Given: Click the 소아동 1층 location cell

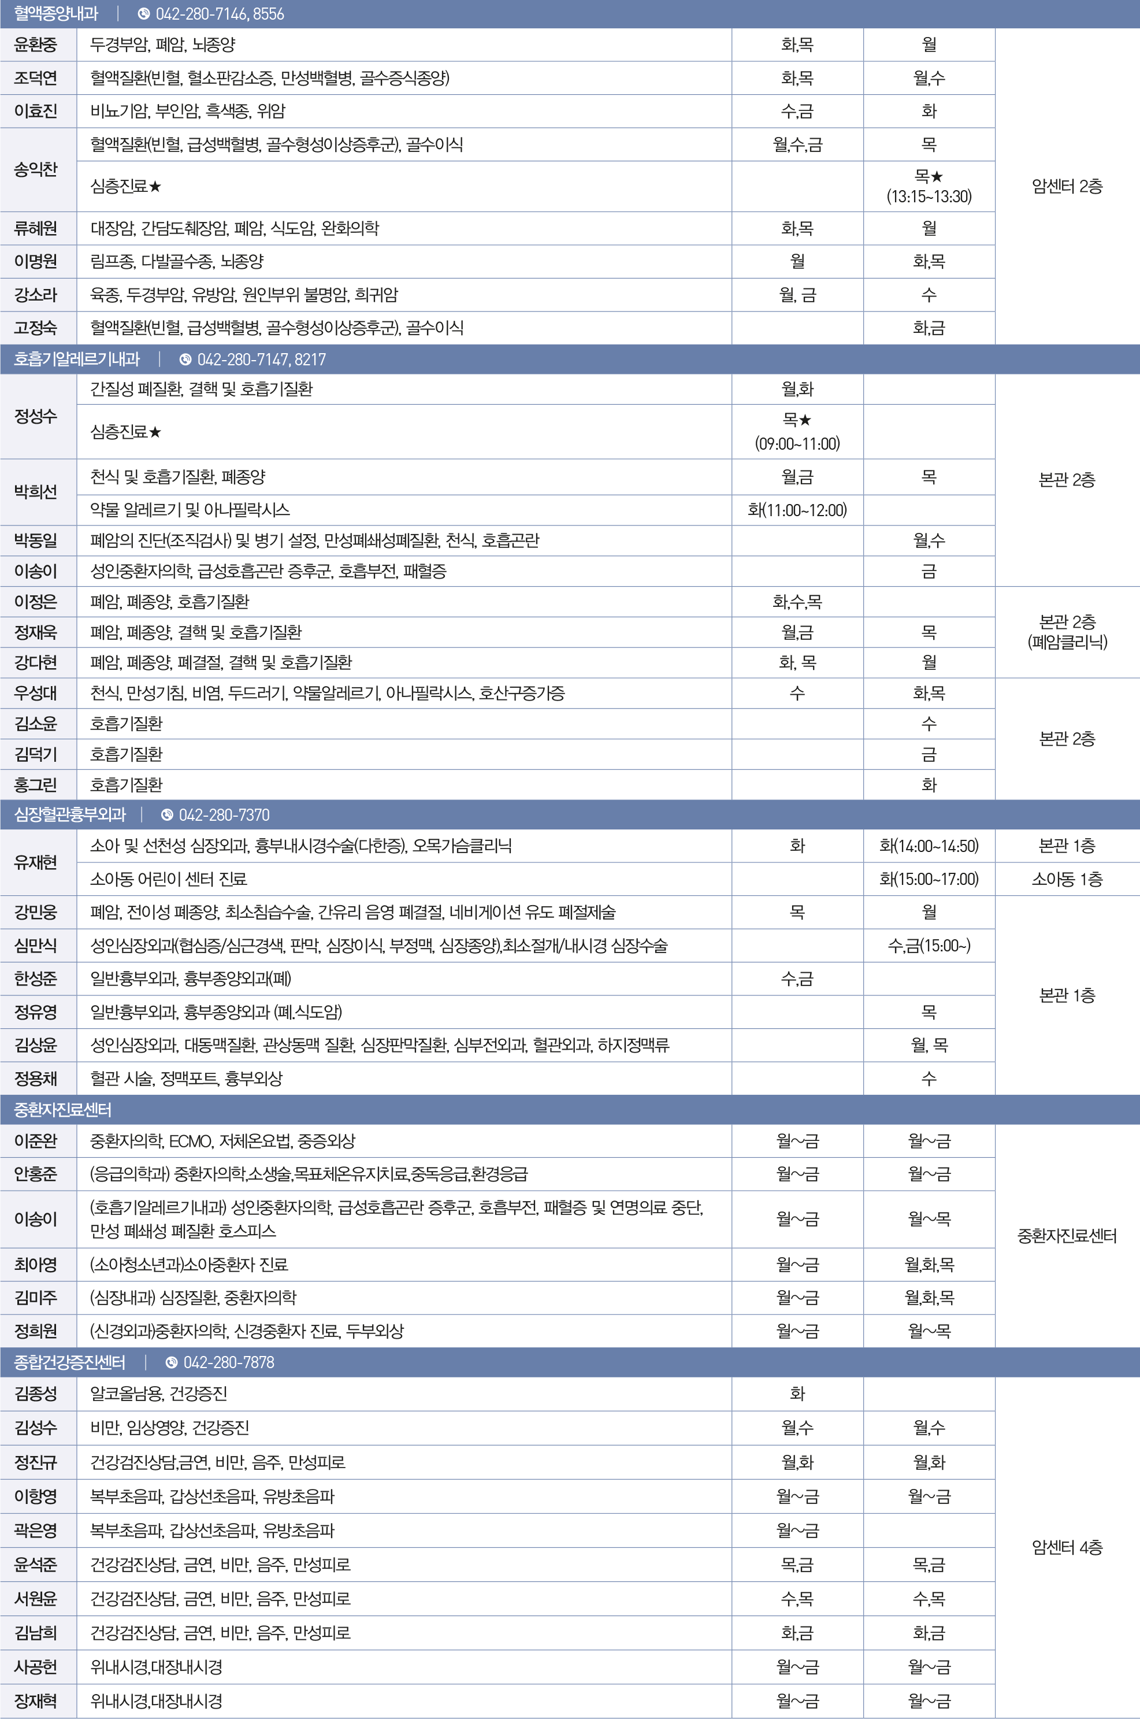Looking at the screenshot, I should (x=1067, y=879).
